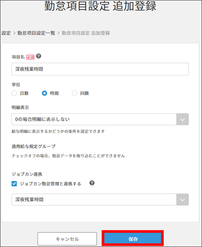The height and width of the screenshot is (247, 202).
Task: Expand the ジョブカン連携 dropdown arrow
Action: [x=182, y=200]
